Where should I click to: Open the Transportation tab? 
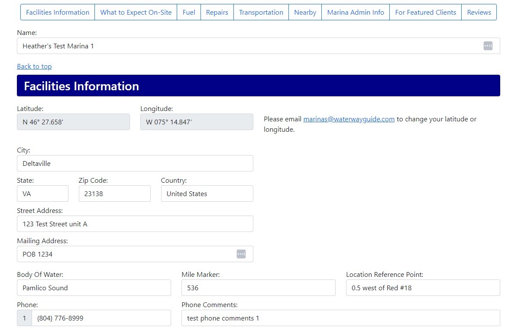[x=261, y=12]
